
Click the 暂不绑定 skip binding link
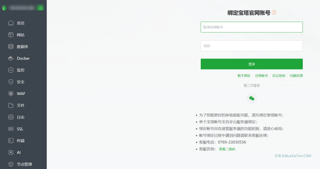pos(244,76)
